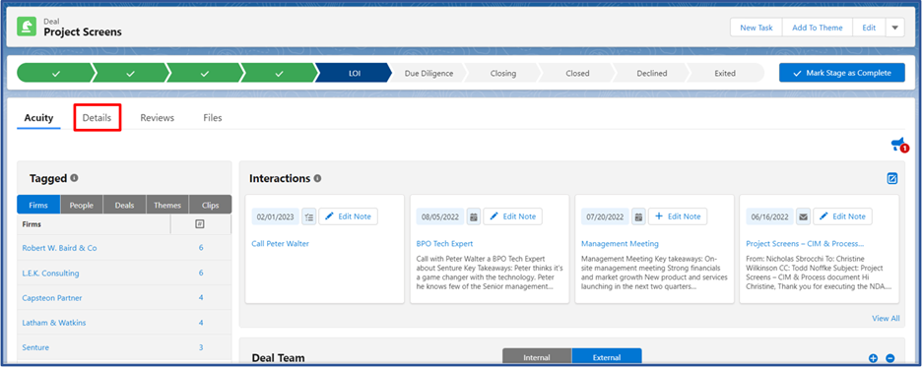Edit note for the 08/05/2022 interaction
The width and height of the screenshot is (922, 367).
[513, 216]
